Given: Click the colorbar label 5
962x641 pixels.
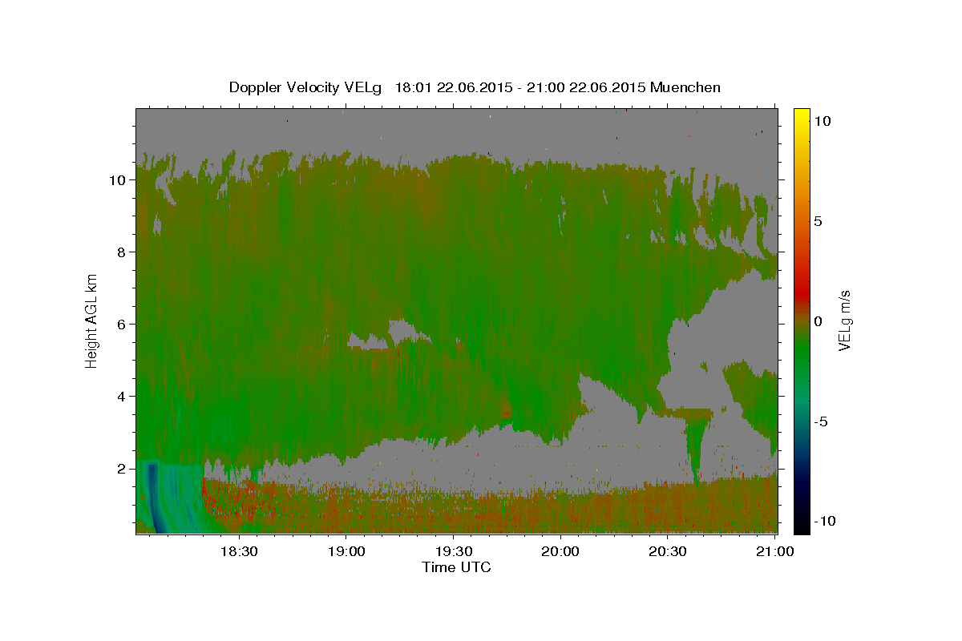Looking at the screenshot, I should point(819,220).
